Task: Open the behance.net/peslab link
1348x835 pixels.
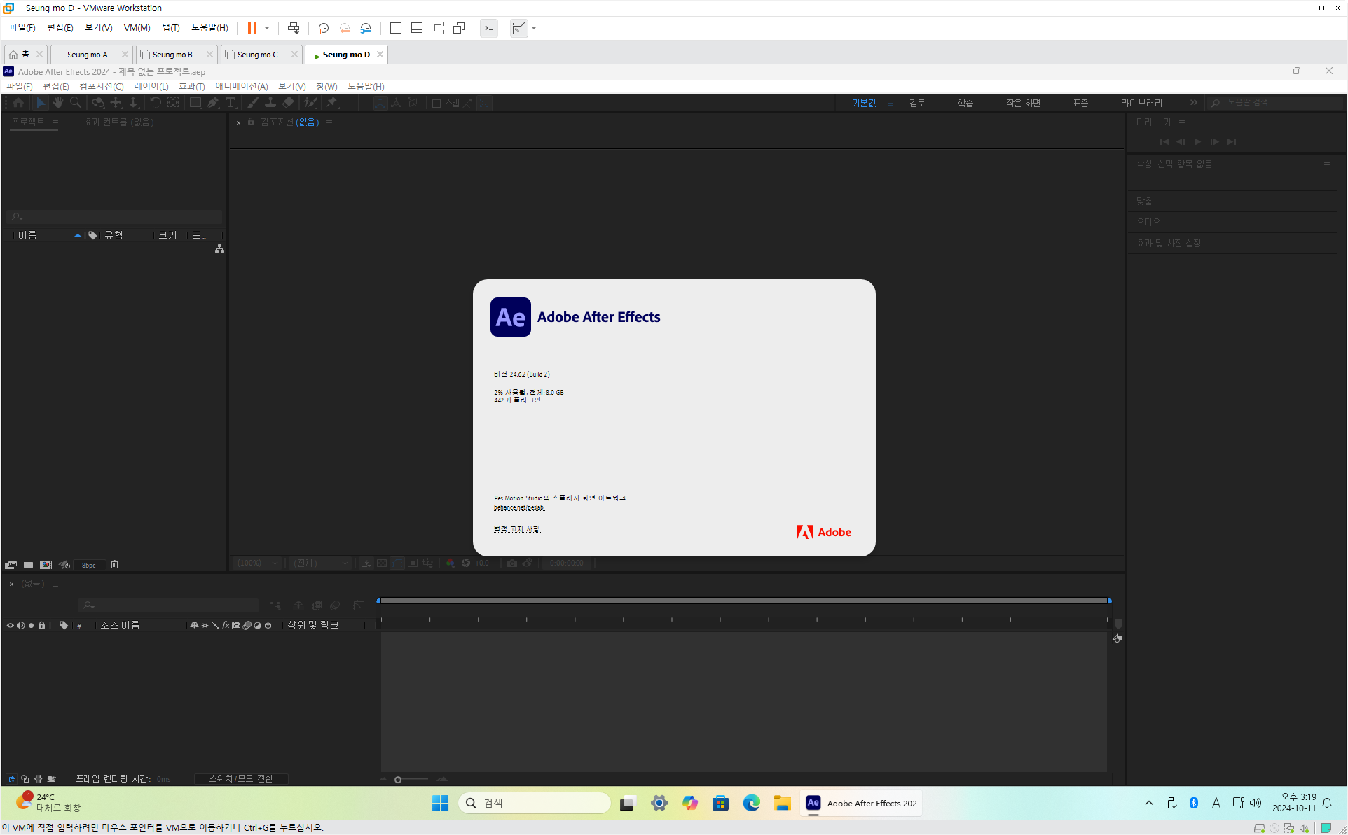Action: tap(519, 507)
